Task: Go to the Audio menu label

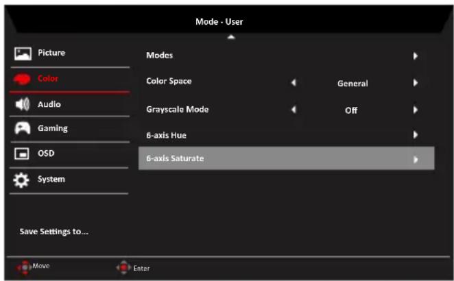Action: [49, 104]
